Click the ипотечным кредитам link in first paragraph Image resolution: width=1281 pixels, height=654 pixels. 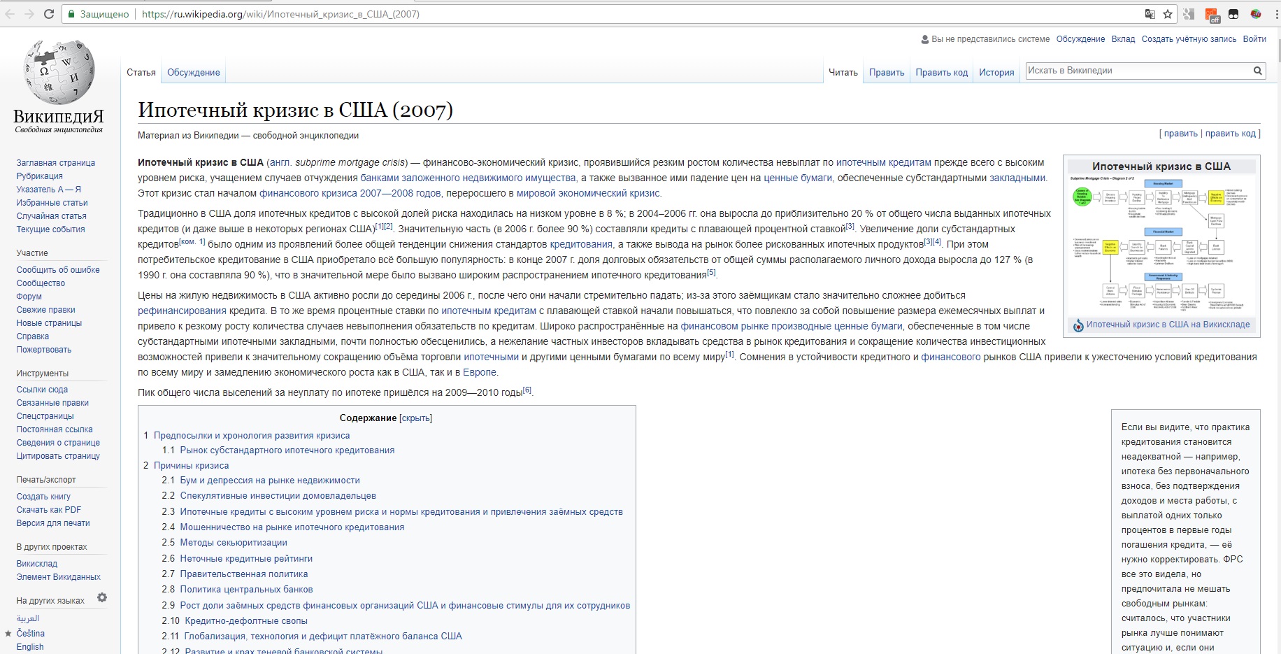coord(884,162)
